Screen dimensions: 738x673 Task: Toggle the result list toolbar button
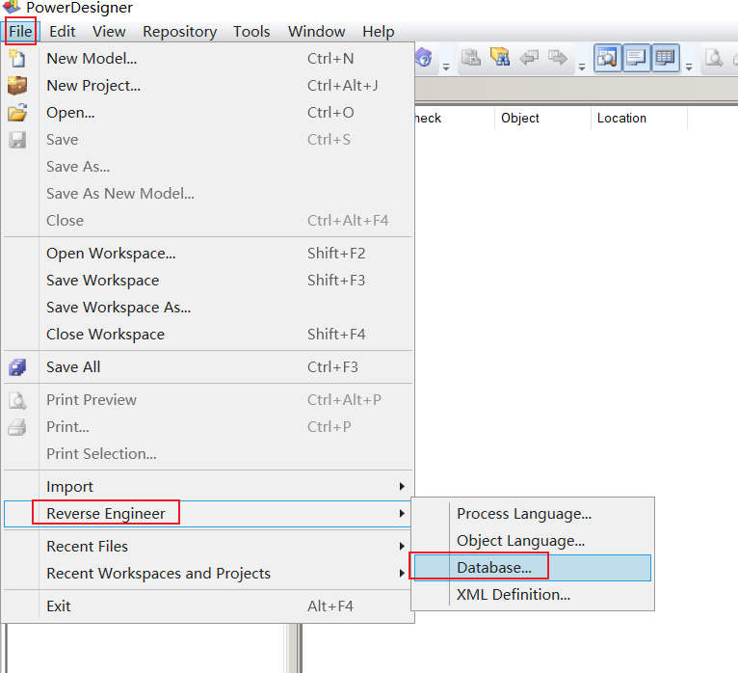pyautogui.click(x=666, y=58)
